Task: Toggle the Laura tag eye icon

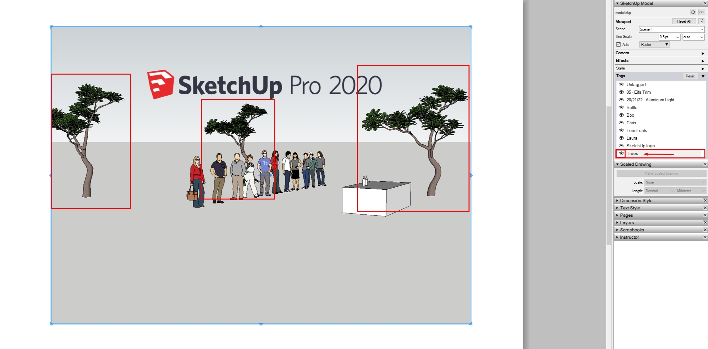Action: click(621, 138)
